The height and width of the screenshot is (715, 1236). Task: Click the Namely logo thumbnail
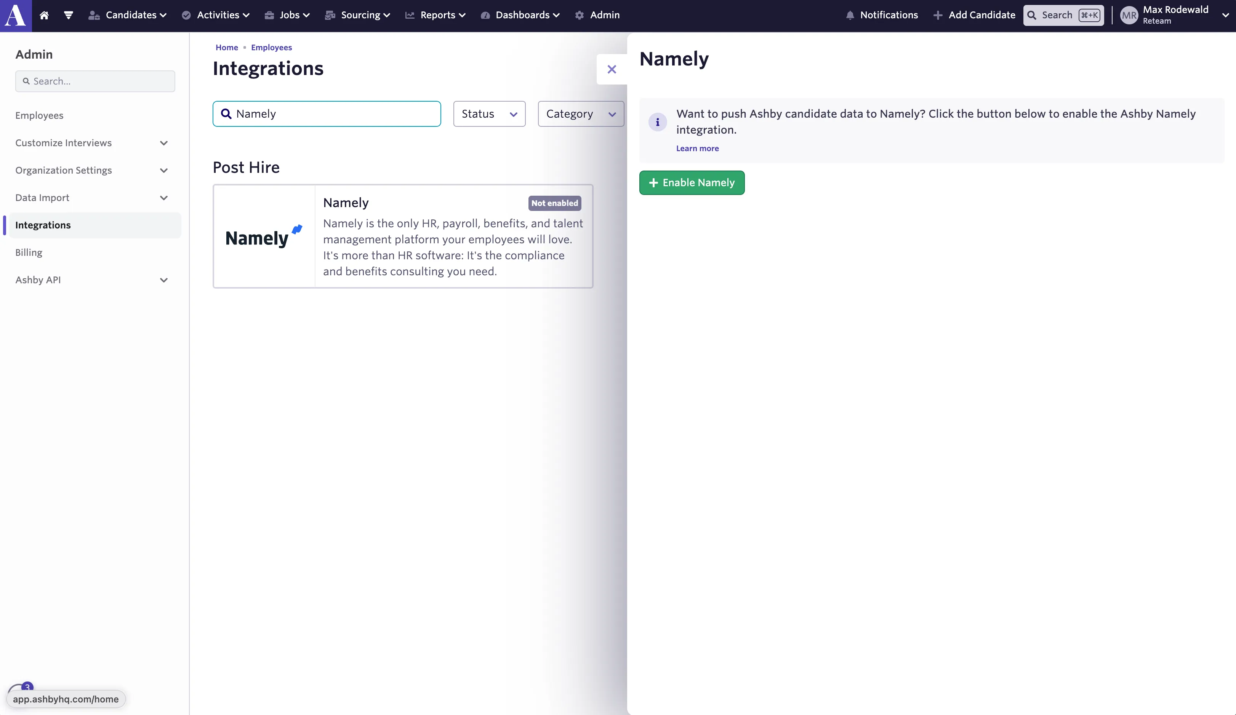264,236
